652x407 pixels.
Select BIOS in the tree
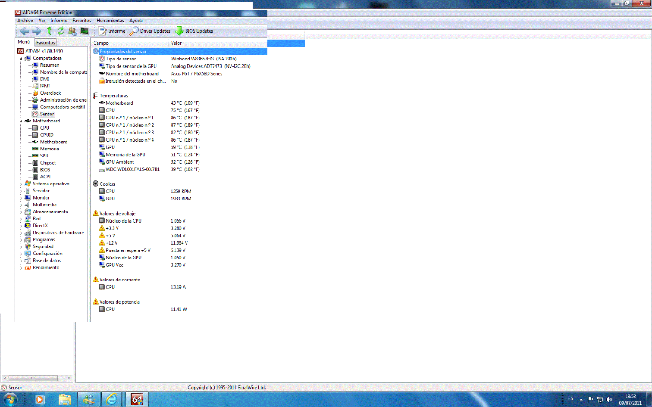(x=45, y=170)
